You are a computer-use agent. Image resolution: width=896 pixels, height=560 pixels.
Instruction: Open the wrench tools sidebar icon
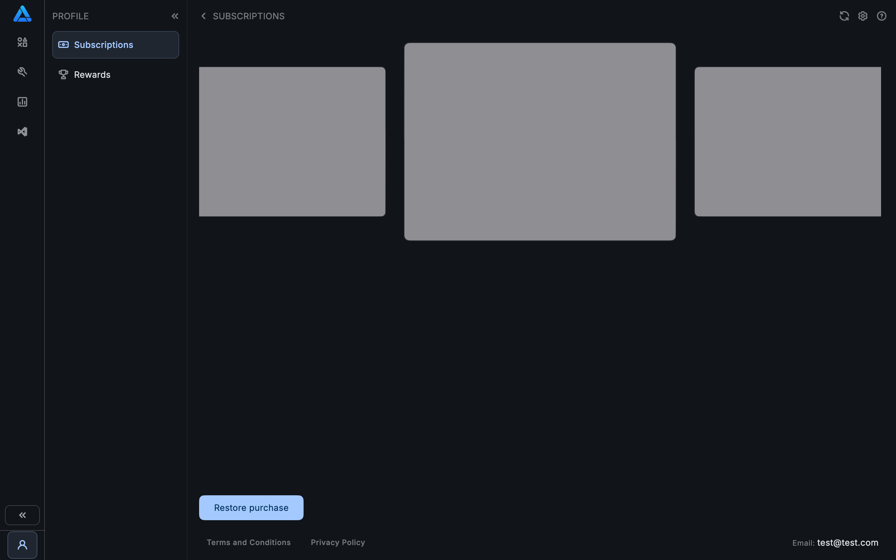coord(22,72)
